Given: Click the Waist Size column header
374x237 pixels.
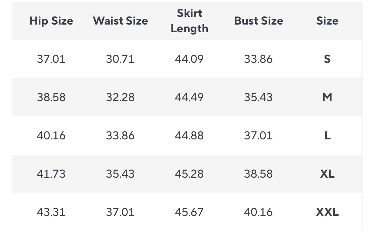Looking at the screenshot, I should pyautogui.click(x=121, y=21).
